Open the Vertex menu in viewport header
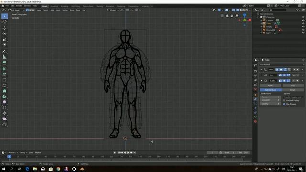 click(65, 10)
